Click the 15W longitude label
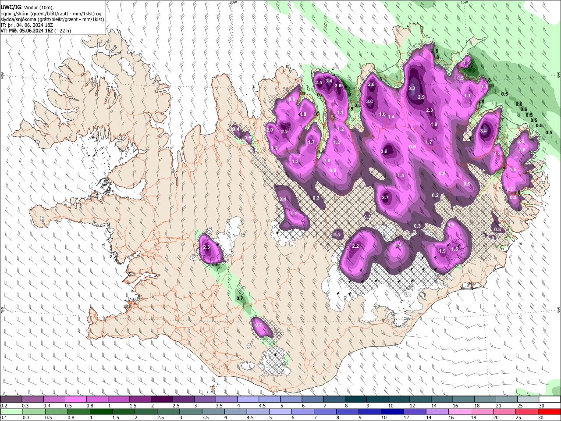This screenshot has height=421, width=561. (x=465, y=2)
